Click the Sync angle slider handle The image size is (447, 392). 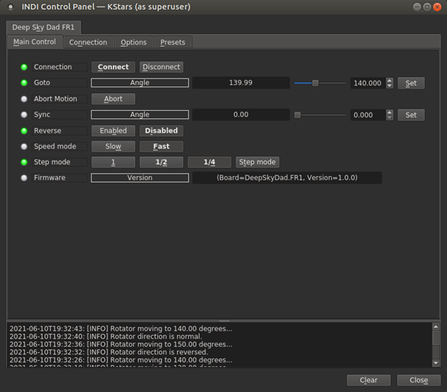(297, 115)
